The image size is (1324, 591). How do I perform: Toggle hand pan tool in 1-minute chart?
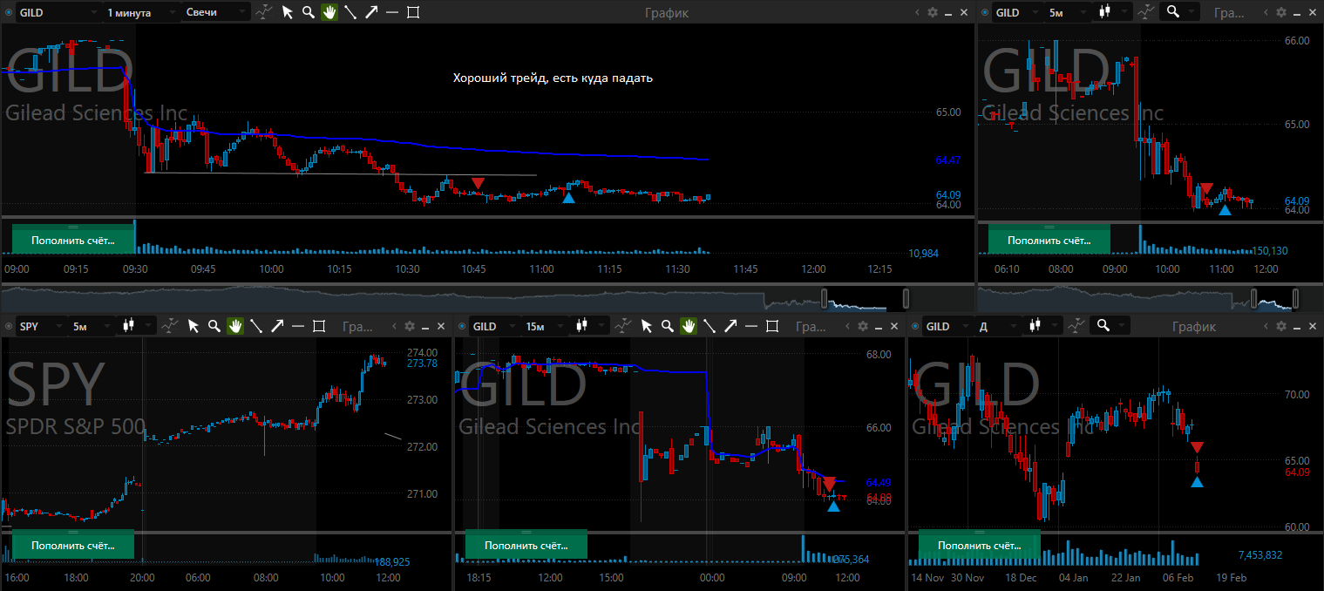[x=329, y=12]
